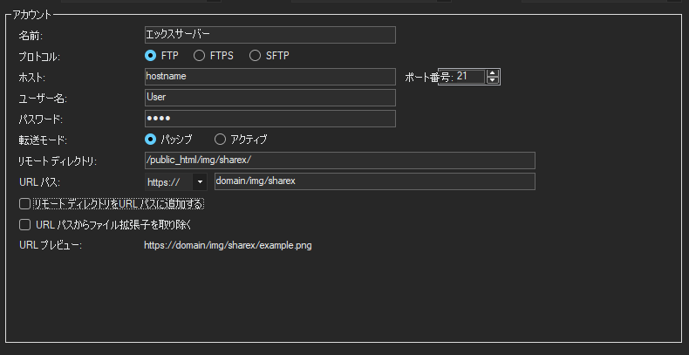
Task: Increase the port number with up arrow
Action: 493,73
